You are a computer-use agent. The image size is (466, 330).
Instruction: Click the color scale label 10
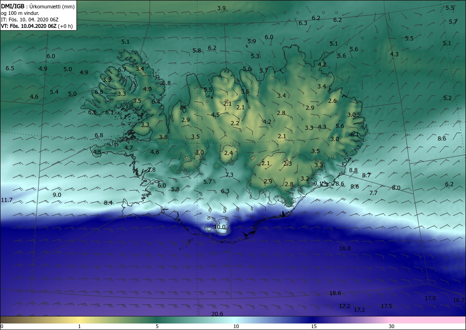(236, 326)
